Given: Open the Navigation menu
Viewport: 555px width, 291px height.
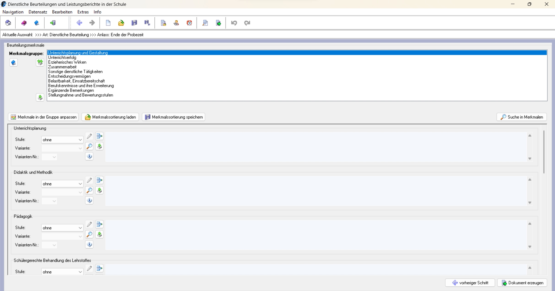Looking at the screenshot, I should coord(13,12).
